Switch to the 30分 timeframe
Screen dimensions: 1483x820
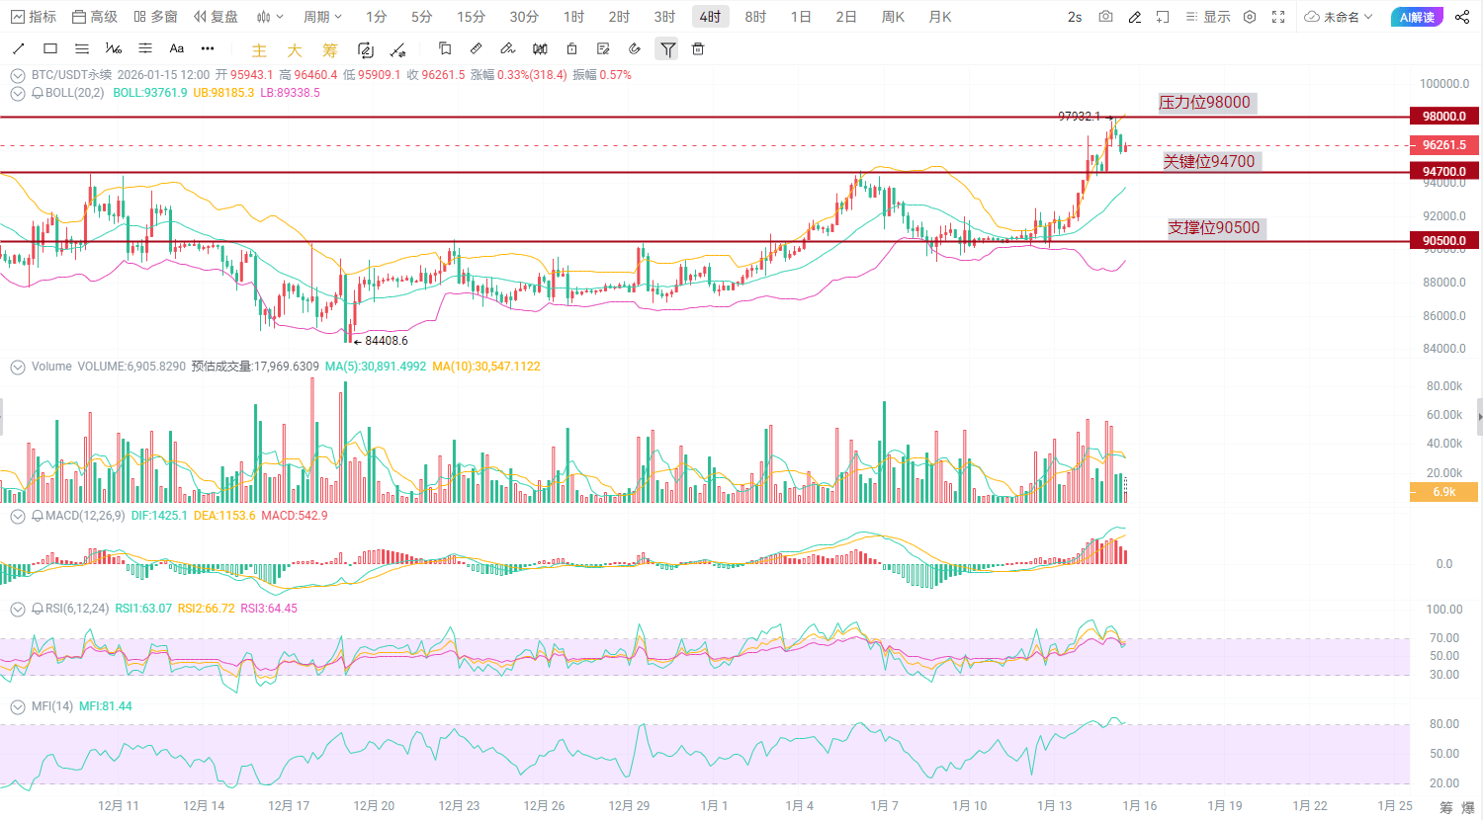pyautogui.click(x=524, y=17)
